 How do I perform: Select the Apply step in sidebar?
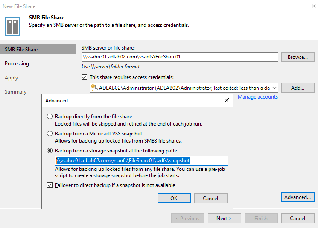pos(12,78)
